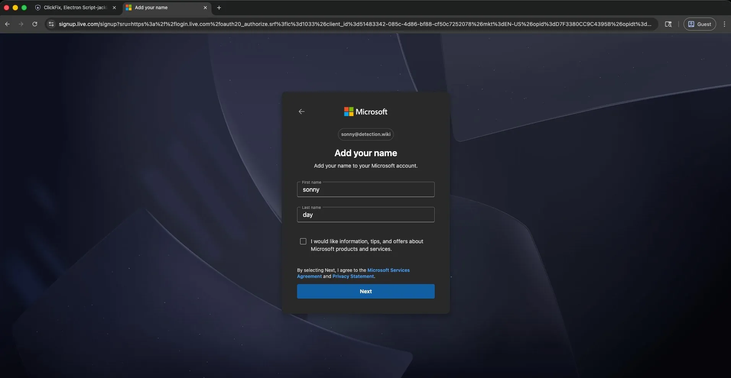Focus the Last name field
Image resolution: width=731 pixels, height=378 pixels.
tap(366, 215)
